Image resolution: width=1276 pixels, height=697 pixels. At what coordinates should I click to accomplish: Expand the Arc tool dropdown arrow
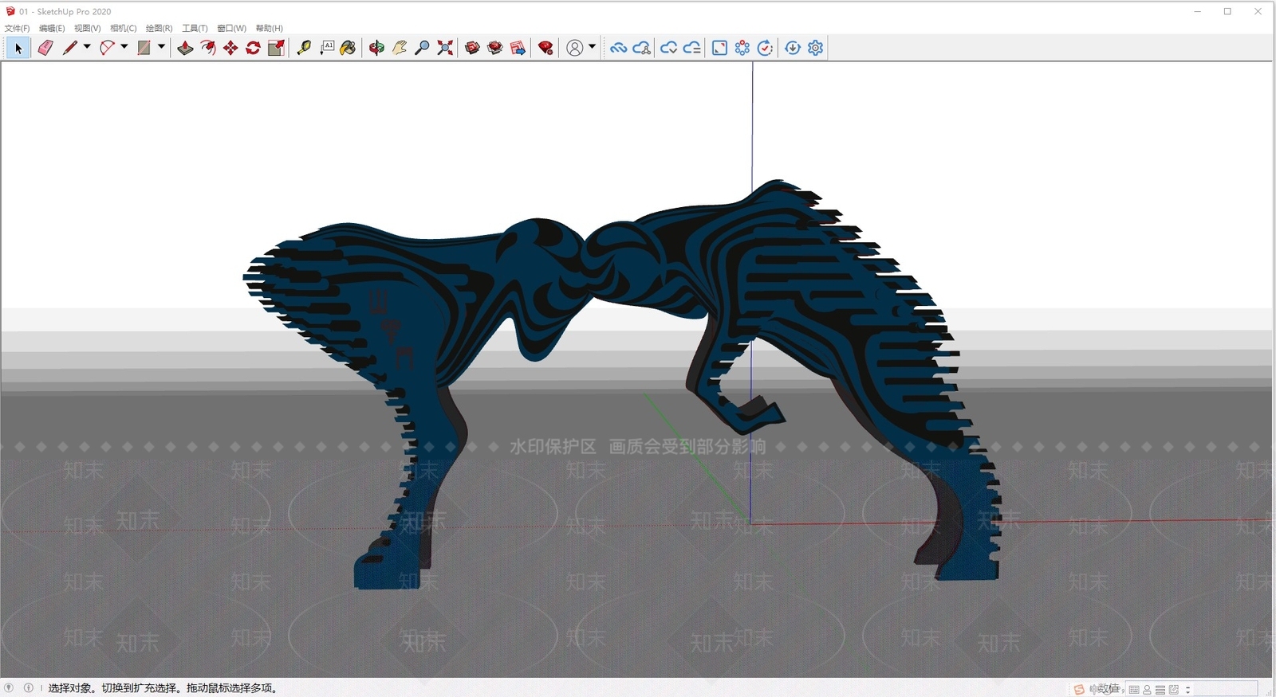(x=124, y=47)
